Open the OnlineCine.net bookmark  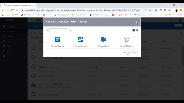coord(30,15)
